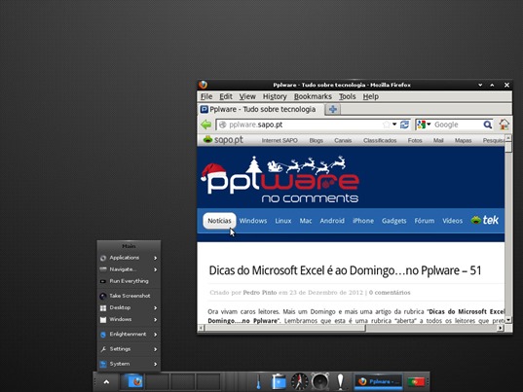Screen dimensions: 523x392
Task: Open the search engine dropdown next to Google icon
Action: [429, 125]
